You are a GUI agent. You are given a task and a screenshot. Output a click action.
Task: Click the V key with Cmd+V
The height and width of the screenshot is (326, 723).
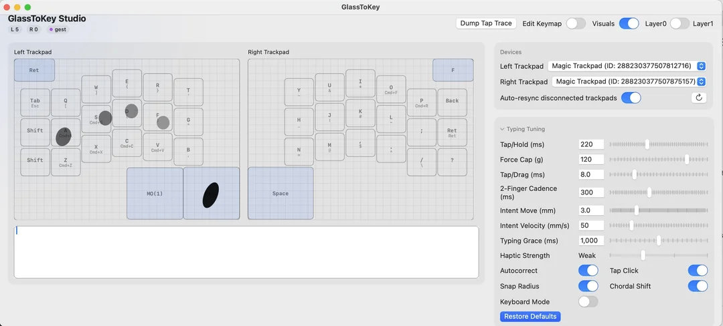[x=158, y=147]
